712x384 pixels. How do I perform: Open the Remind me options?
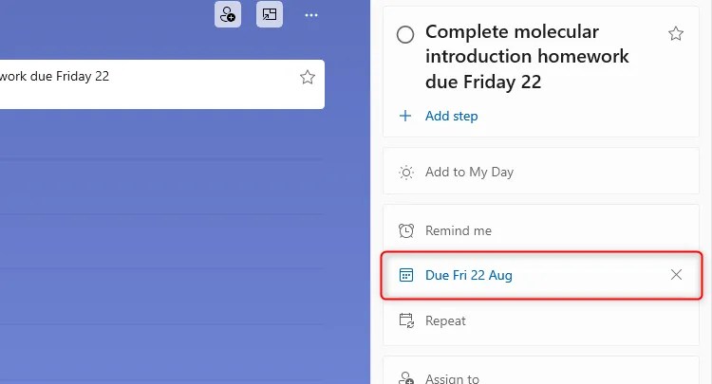(459, 230)
